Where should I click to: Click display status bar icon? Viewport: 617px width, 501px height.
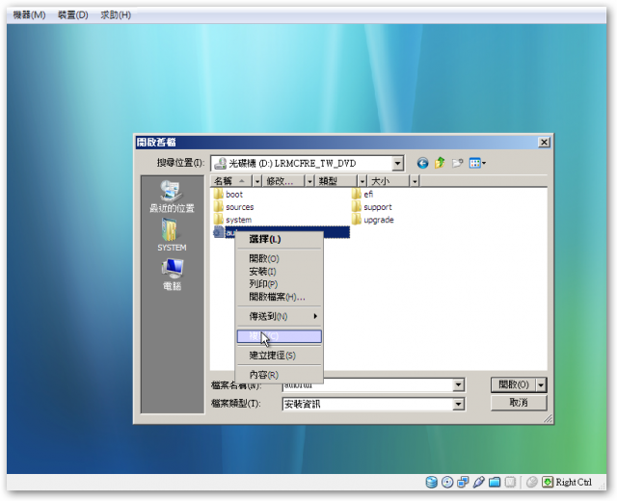510,482
